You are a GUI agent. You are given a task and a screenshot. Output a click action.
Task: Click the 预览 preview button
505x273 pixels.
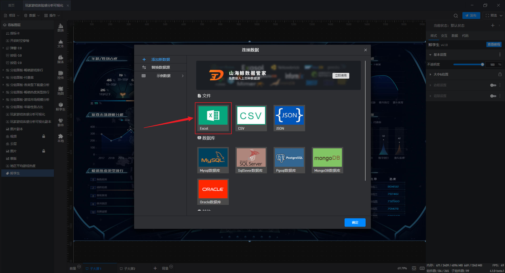point(491,16)
